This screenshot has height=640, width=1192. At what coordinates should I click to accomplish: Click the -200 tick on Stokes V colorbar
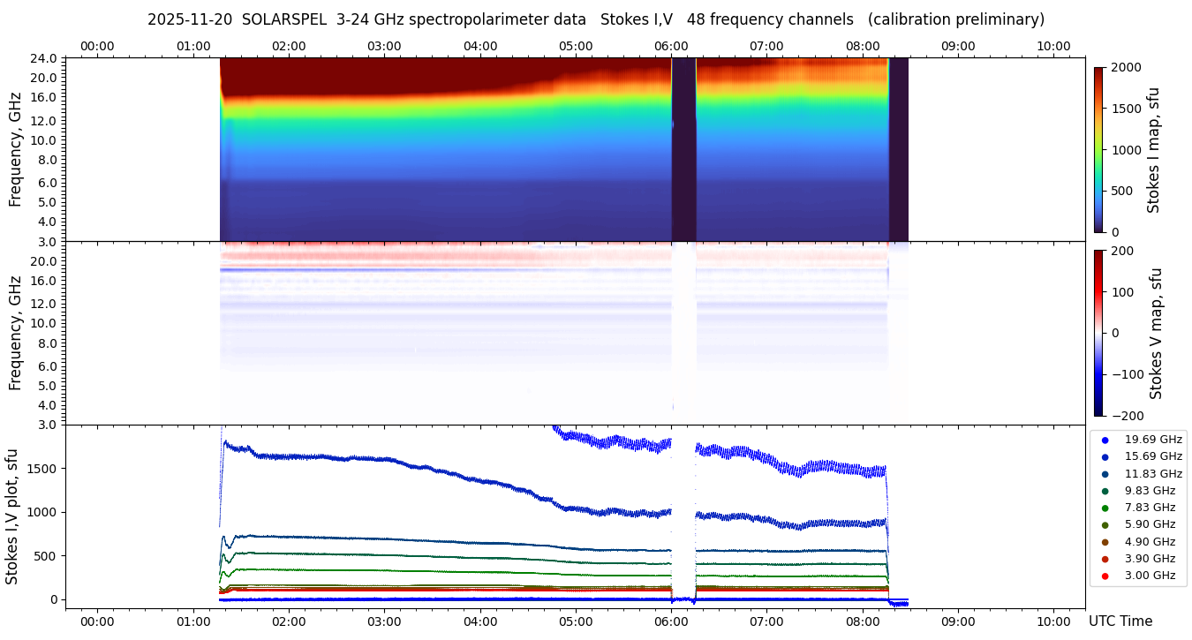click(1128, 416)
